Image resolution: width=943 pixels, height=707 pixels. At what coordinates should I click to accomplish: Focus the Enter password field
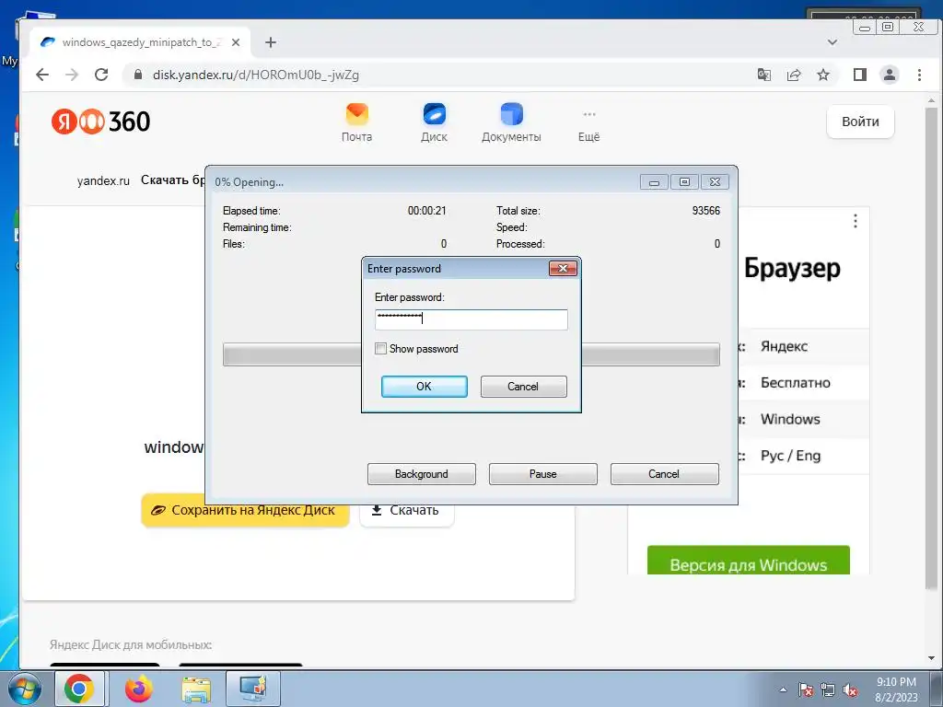point(471,319)
